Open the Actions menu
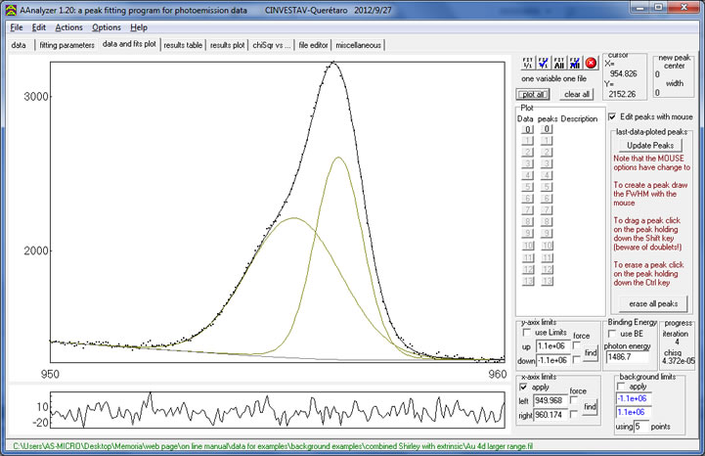Viewport: 705px width, 456px height. (x=68, y=27)
